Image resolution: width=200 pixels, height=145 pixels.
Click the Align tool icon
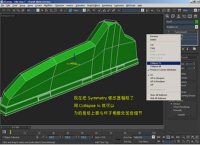tap(153, 10)
